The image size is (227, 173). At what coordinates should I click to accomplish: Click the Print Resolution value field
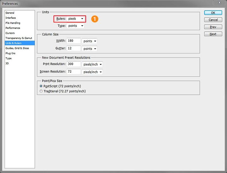[74, 64]
